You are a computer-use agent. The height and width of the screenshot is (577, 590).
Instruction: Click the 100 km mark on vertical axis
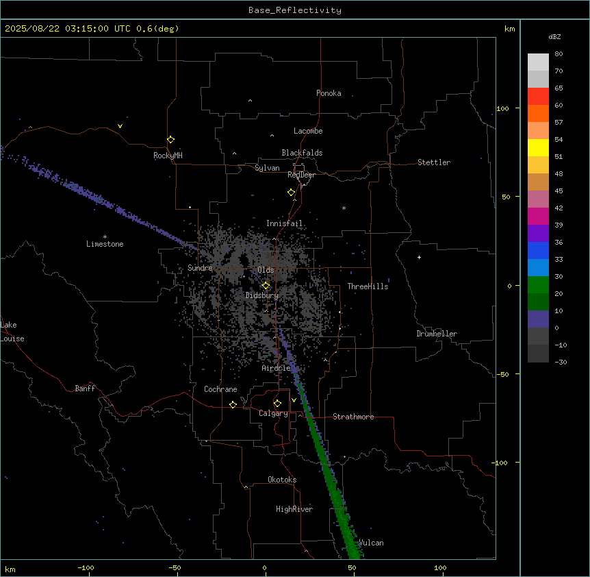[502, 108]
